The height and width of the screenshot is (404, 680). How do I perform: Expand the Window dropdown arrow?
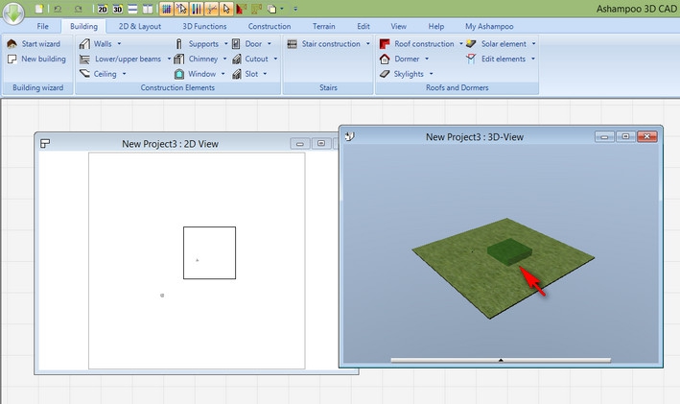point(223,74)
